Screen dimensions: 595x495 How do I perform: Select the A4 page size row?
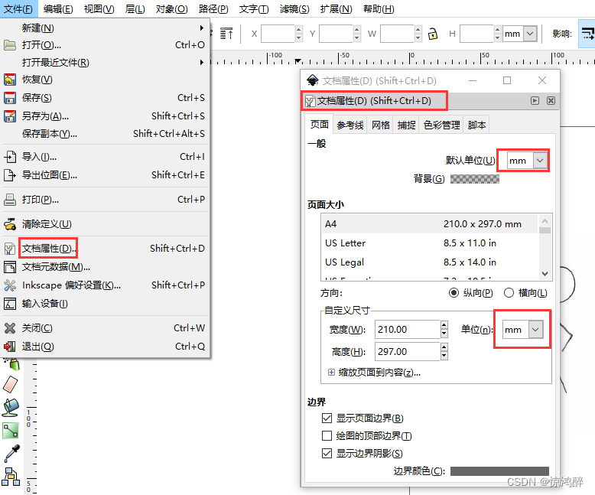tap(430, 224)
